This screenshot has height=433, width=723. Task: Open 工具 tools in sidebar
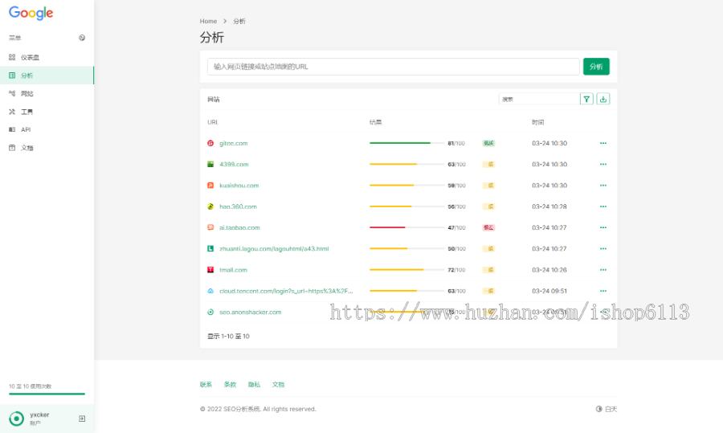(x=47, y=112)
